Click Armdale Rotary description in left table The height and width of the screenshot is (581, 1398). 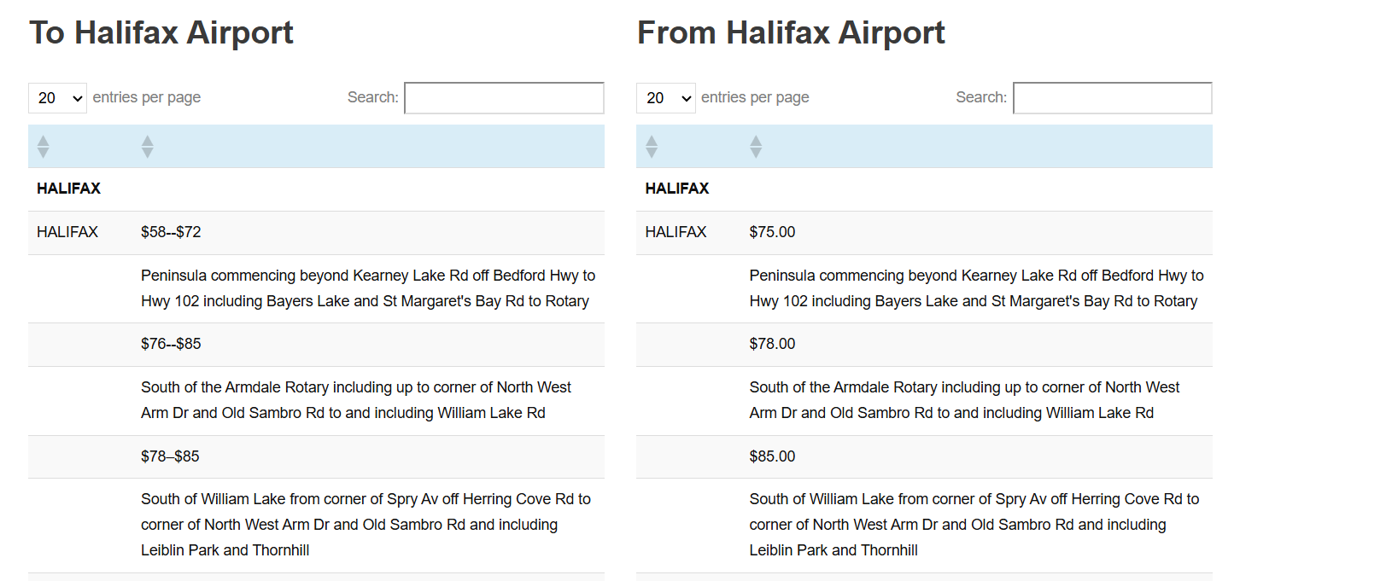click(355, 400)
